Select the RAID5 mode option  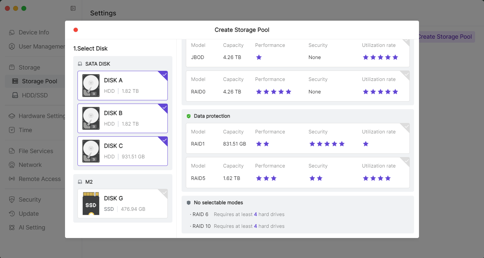pyautogui.click(x=297, y=172)
